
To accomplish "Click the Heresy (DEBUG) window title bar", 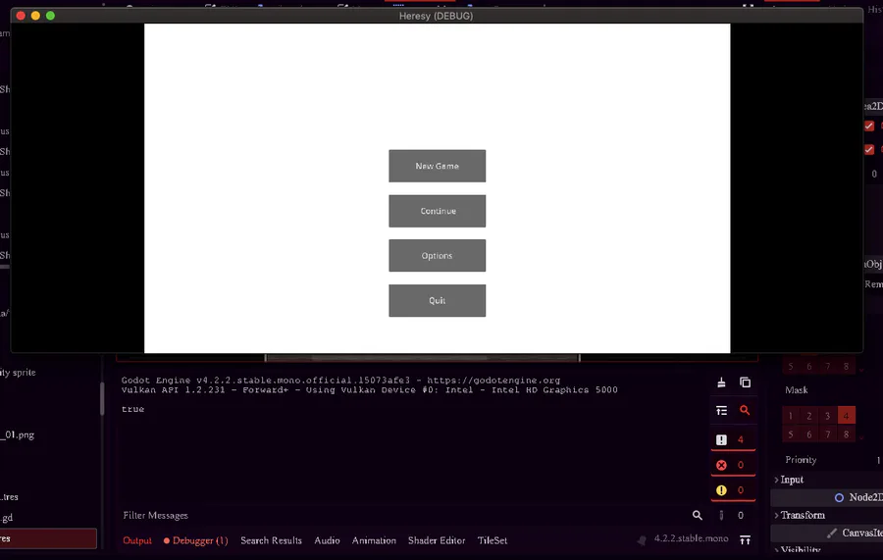I will (437, 16).
